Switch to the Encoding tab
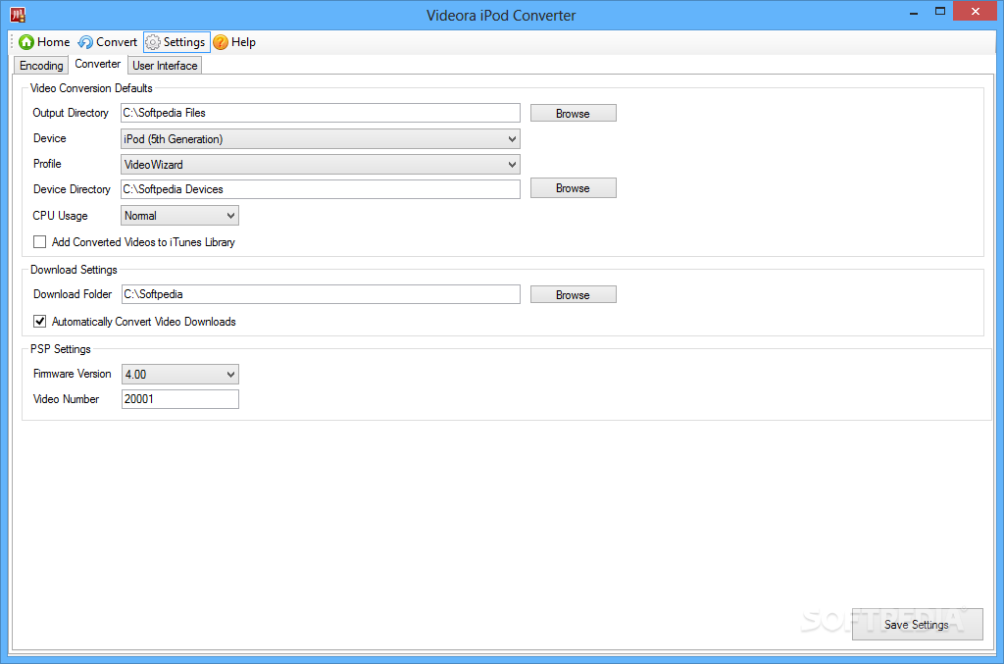Screen dimensions: 1004x664 click(x=41, y=66)
